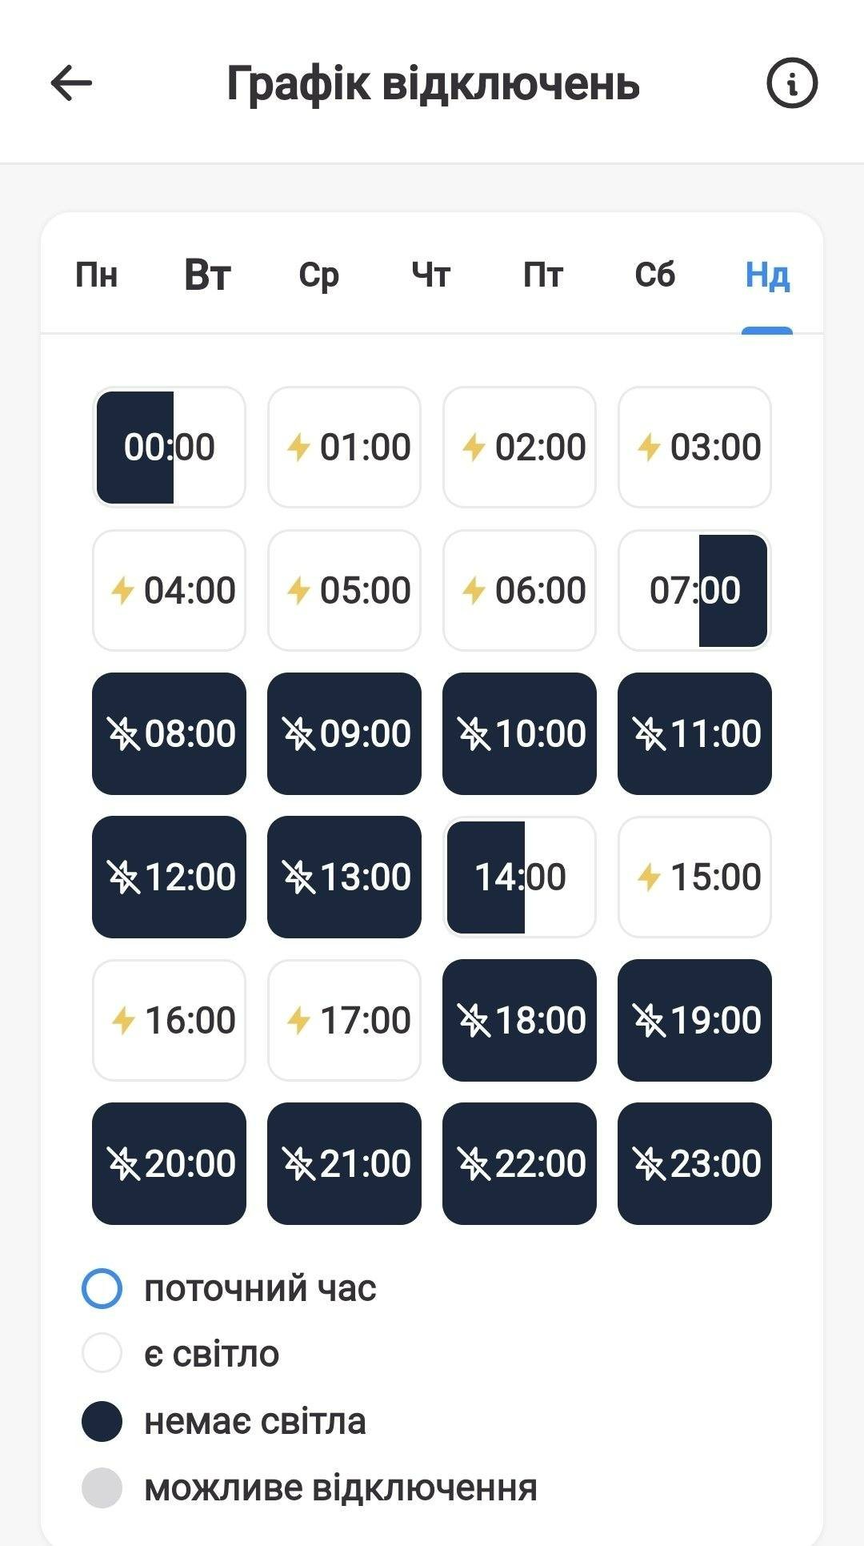Tap the back arrow icon

tap(71, 82)
